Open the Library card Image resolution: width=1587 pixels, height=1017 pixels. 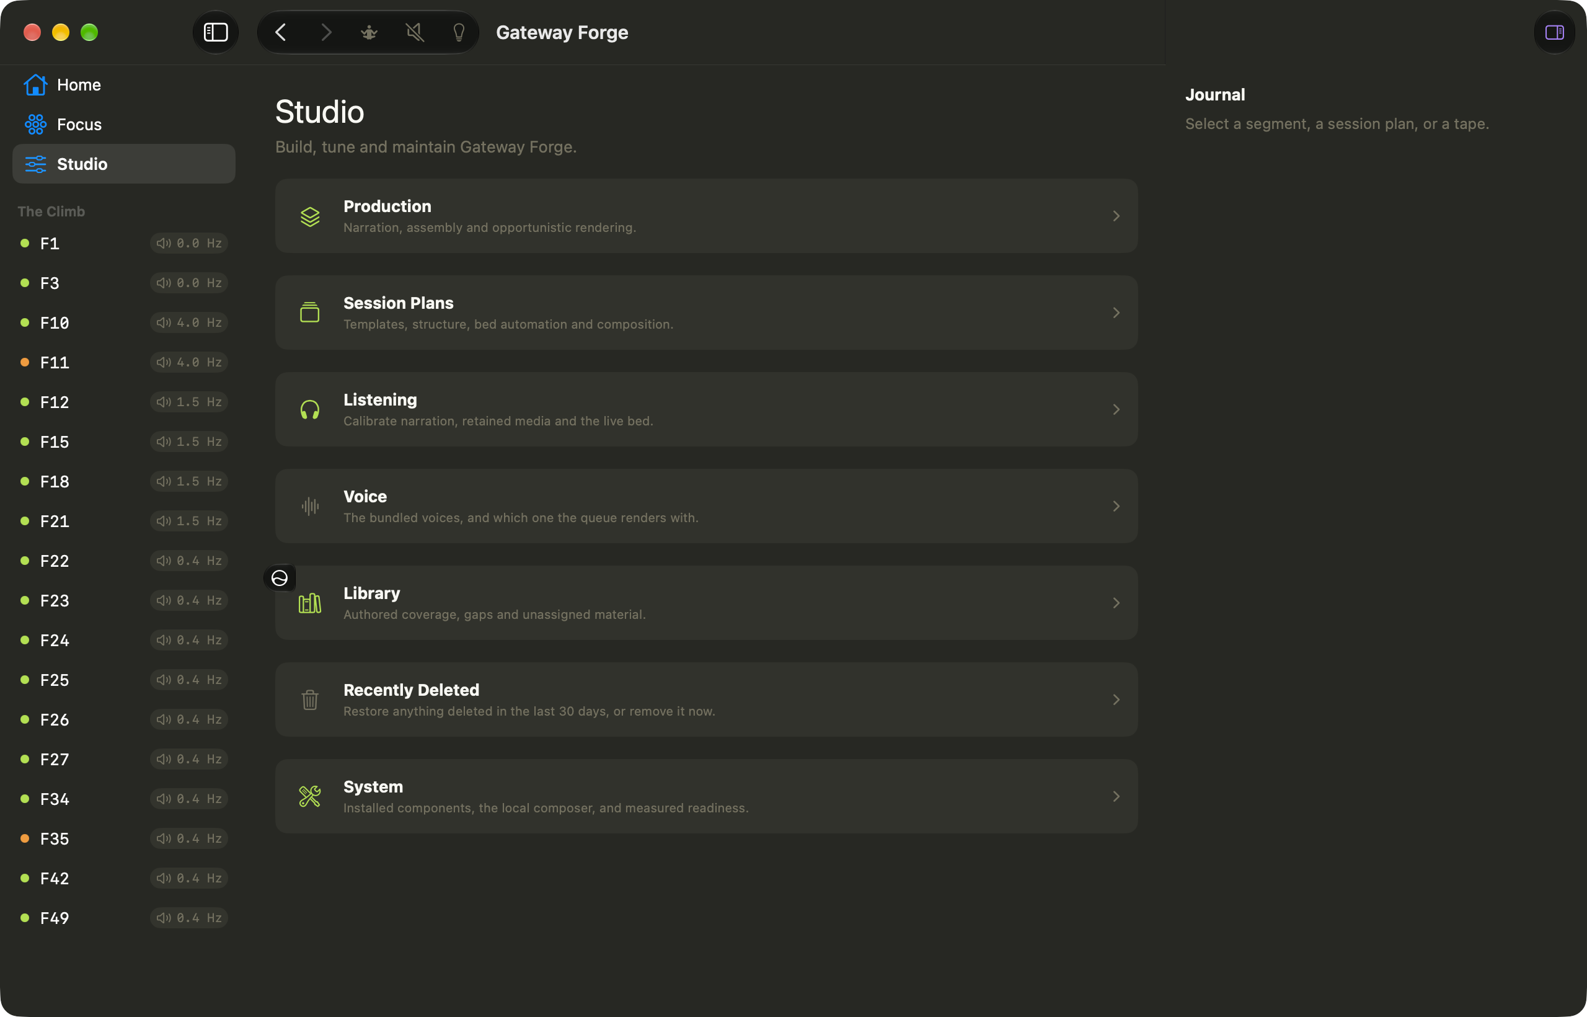706,603
